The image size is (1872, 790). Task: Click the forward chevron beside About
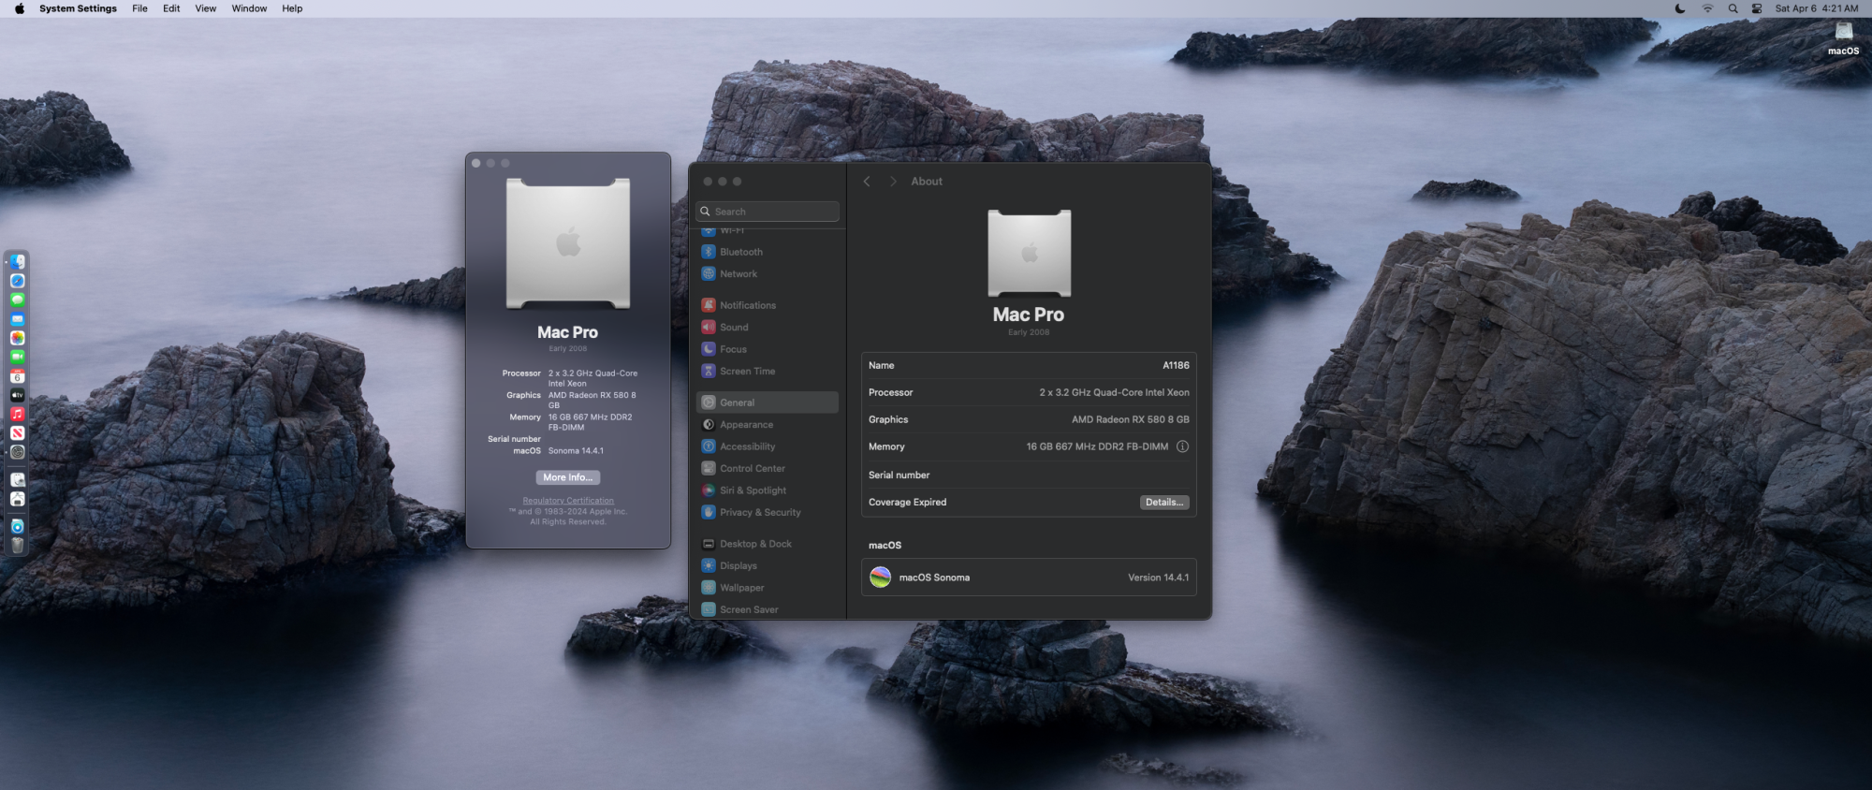click(x=892, y=182)
